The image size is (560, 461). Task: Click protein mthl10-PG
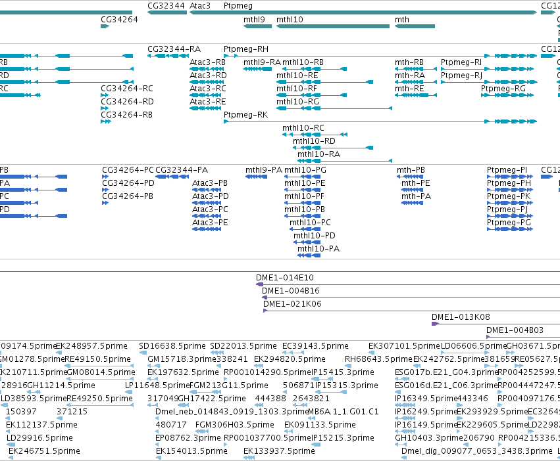click(x=305, y=169)
